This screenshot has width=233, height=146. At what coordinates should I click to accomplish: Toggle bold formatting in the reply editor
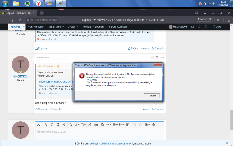coord(46,125)
